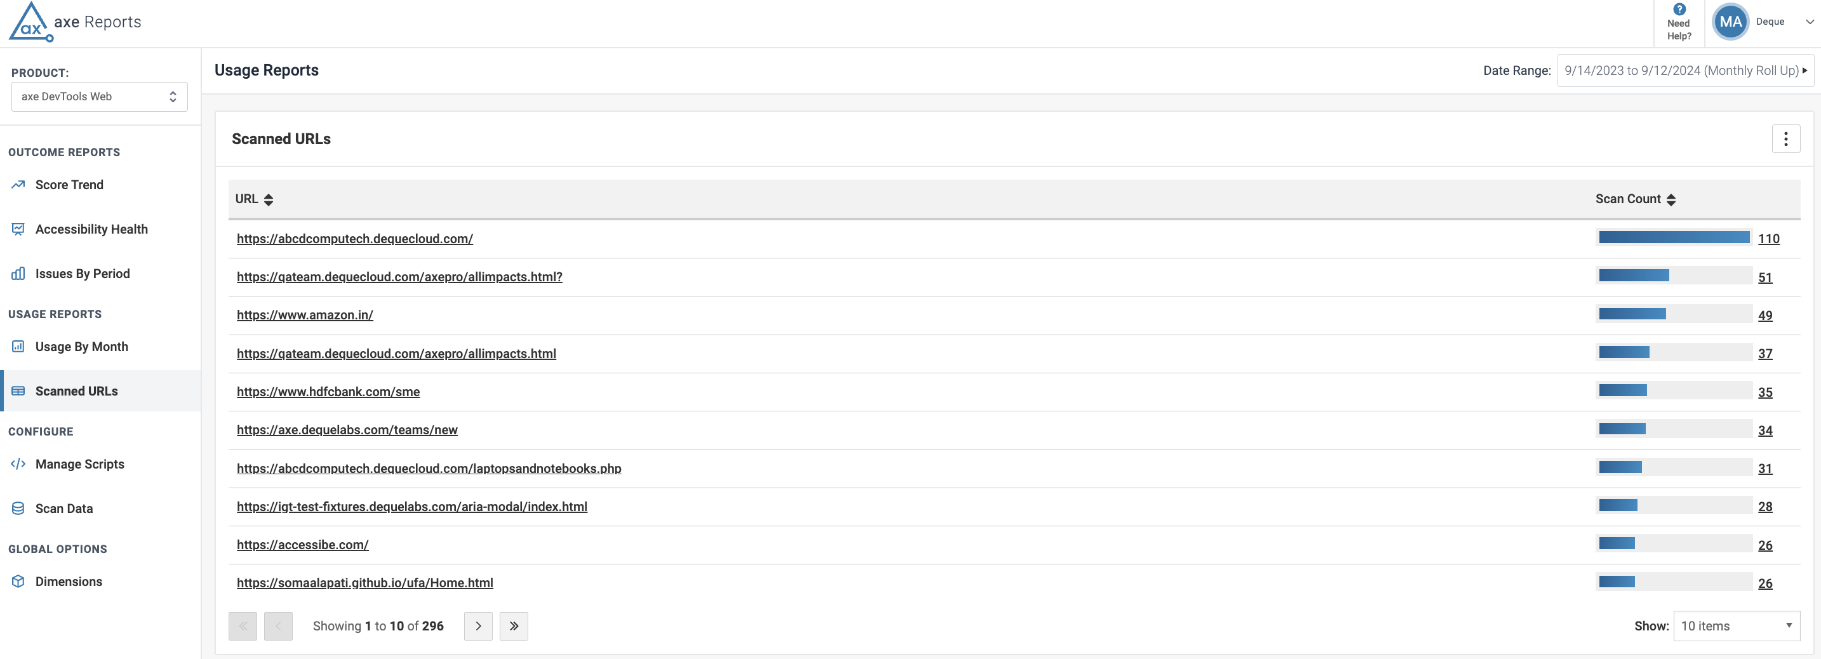Sort table by URL column

click(x=268, y=199)
